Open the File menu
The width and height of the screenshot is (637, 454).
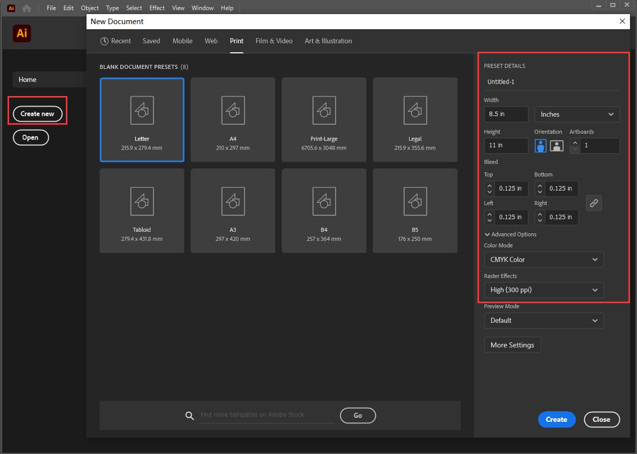pos(51,8)
